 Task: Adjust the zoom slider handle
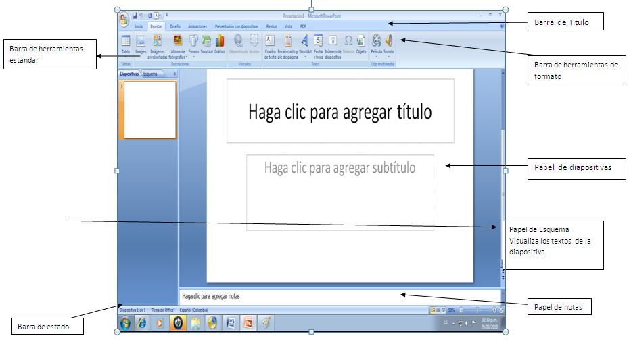click(477, 310)
